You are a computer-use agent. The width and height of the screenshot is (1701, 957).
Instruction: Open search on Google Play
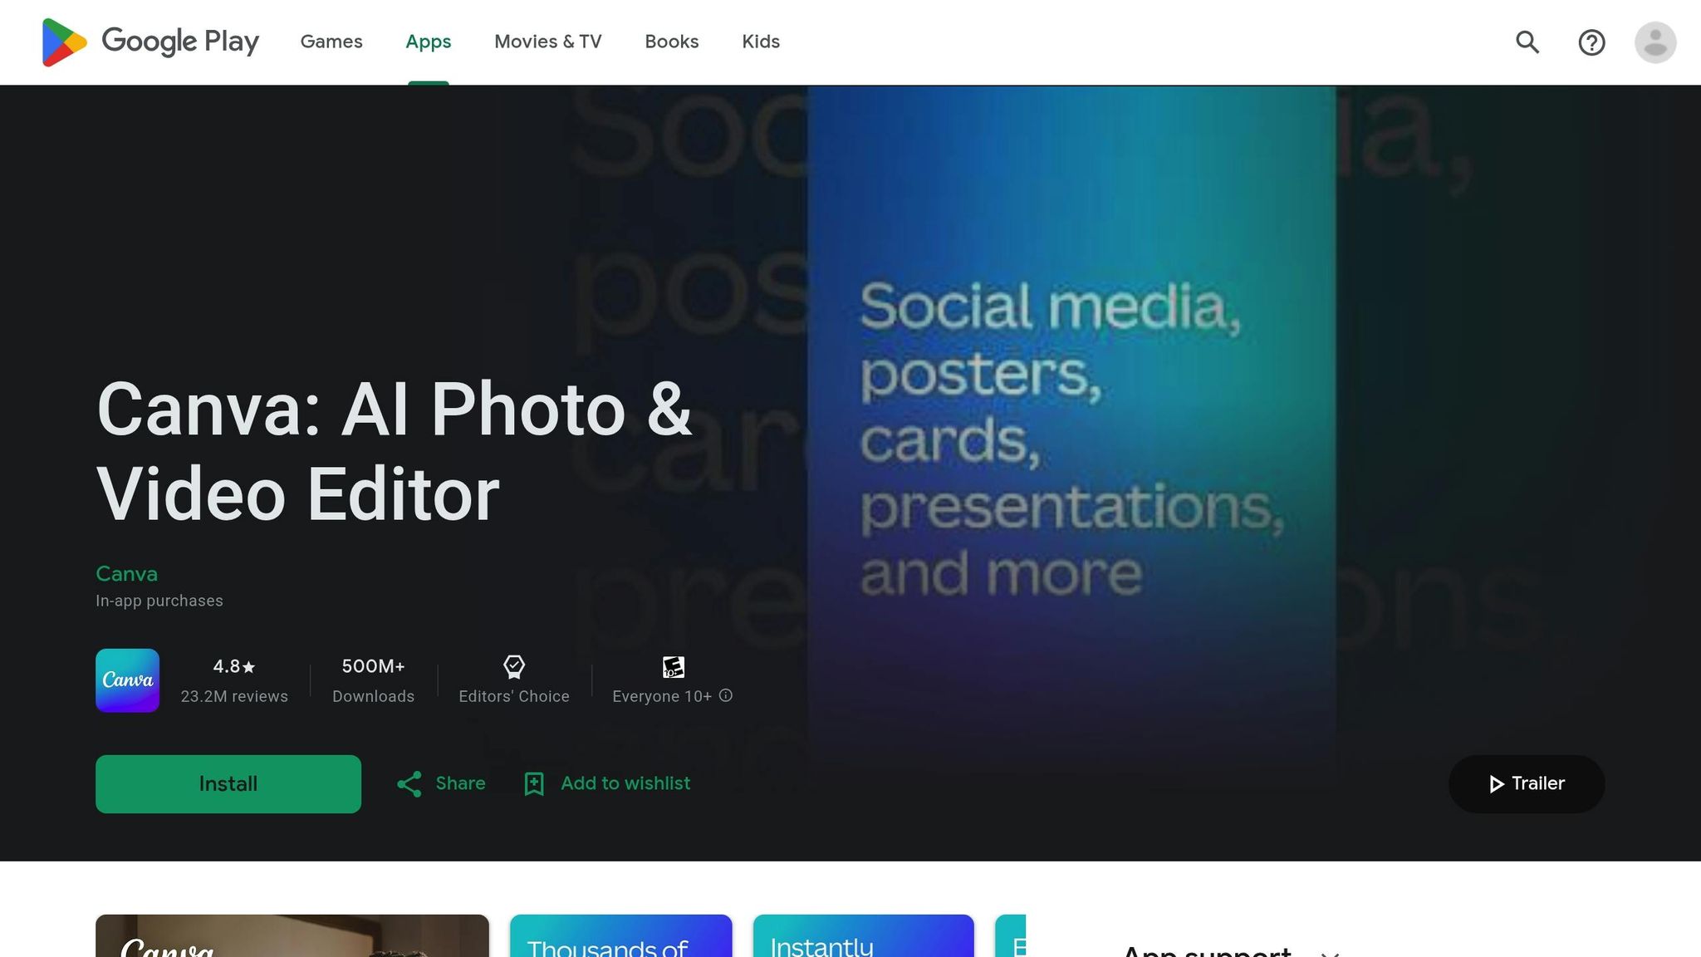tap(1527, 42)
